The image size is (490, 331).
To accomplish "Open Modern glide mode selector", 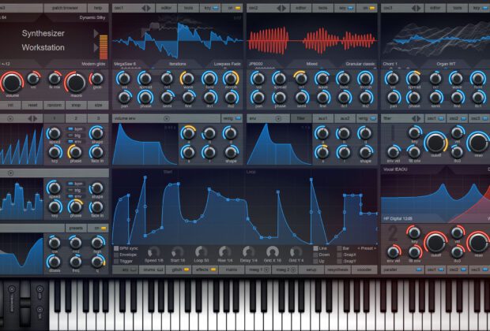I will pyautogui.click(x=93, y=64).
